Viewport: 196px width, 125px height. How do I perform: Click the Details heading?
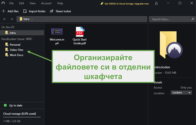[158, 83]
